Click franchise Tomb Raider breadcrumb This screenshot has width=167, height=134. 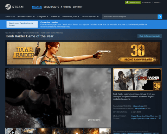[31, 33]
